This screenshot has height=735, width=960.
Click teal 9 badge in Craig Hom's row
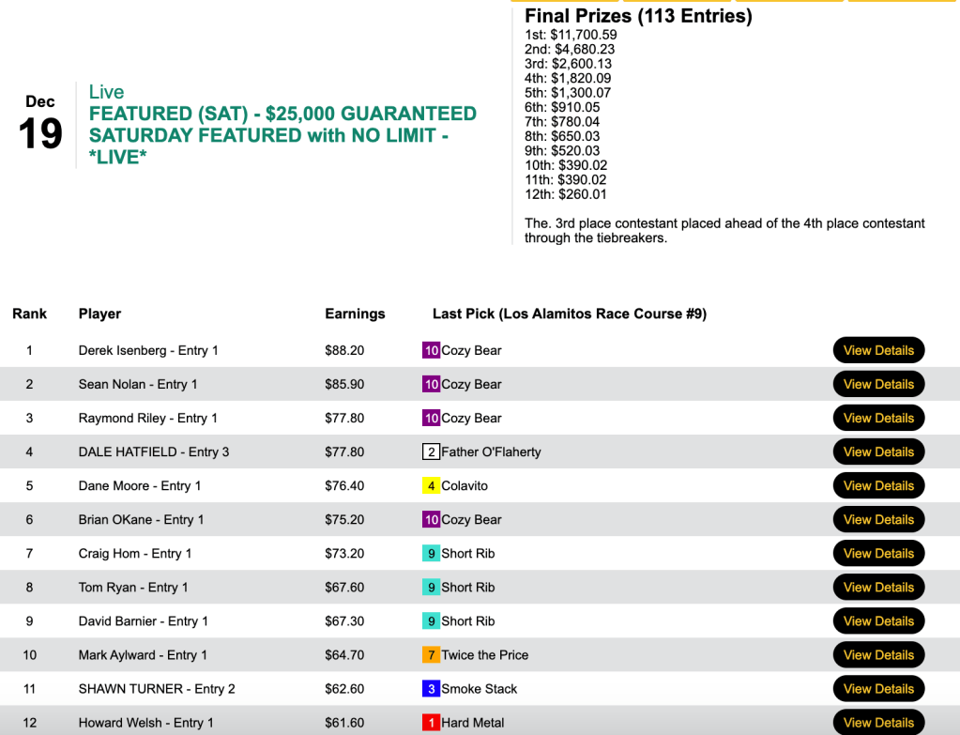click(x=431, y=553)
